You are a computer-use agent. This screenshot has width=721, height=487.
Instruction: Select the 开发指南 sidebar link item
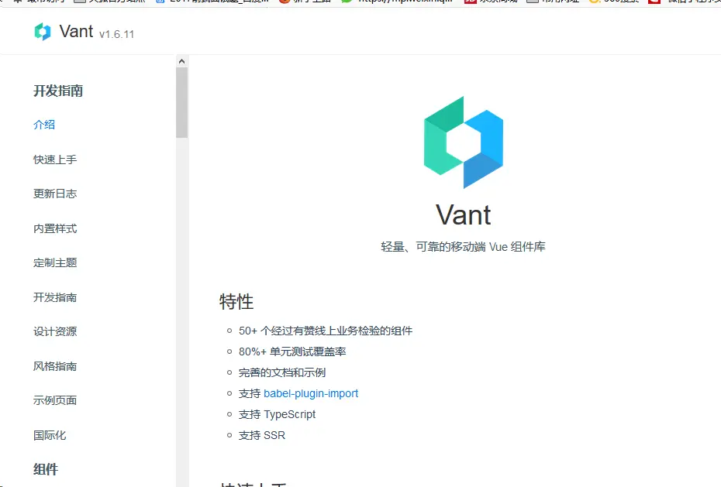pyautogui.click(x=55, y=297)
